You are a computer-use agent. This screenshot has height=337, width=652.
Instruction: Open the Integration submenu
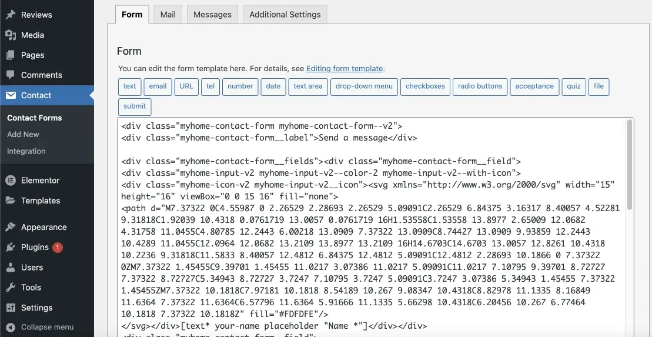[26, 151]
